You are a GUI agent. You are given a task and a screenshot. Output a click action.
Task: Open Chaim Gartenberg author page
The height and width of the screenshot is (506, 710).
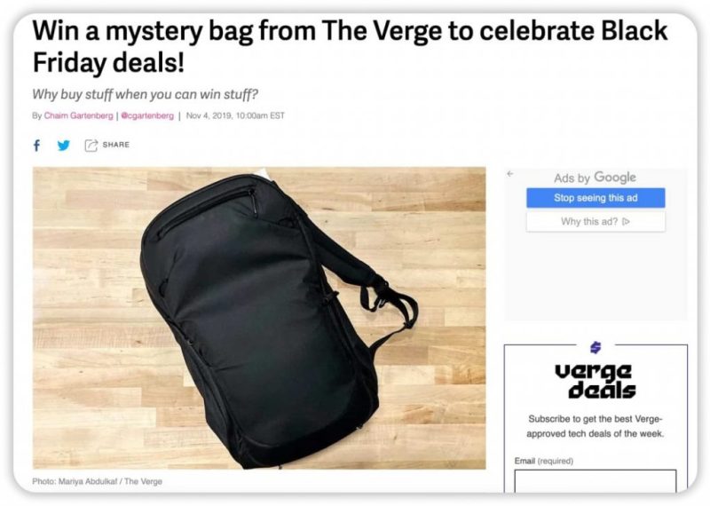(78, 116)
